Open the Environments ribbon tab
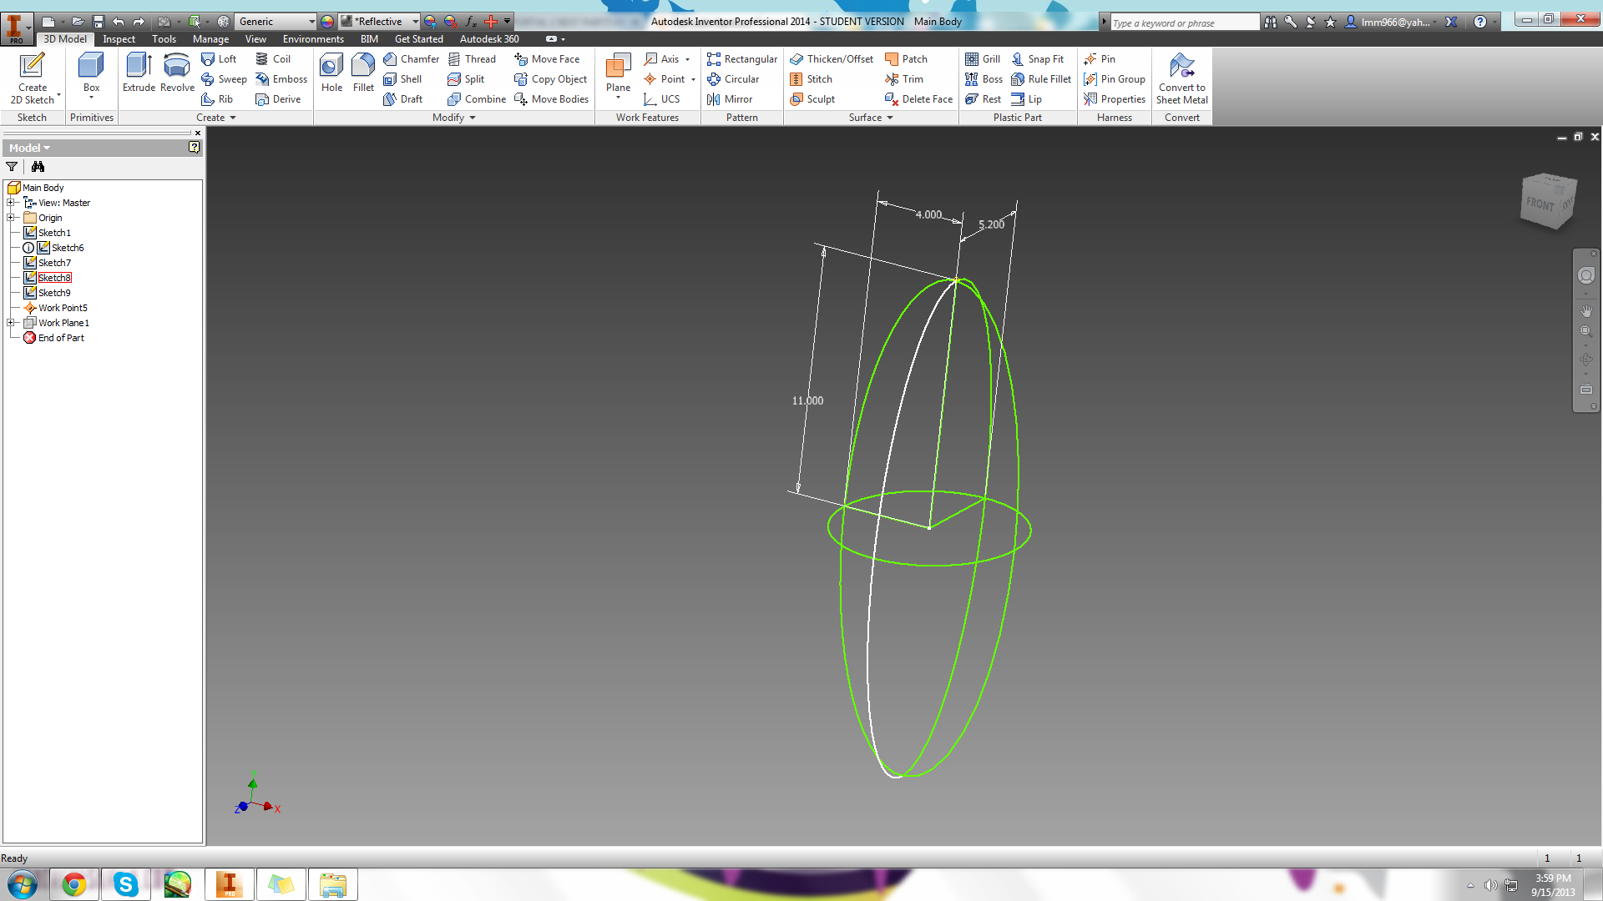The image size is (1603, 901). click(x=313, y=39)
